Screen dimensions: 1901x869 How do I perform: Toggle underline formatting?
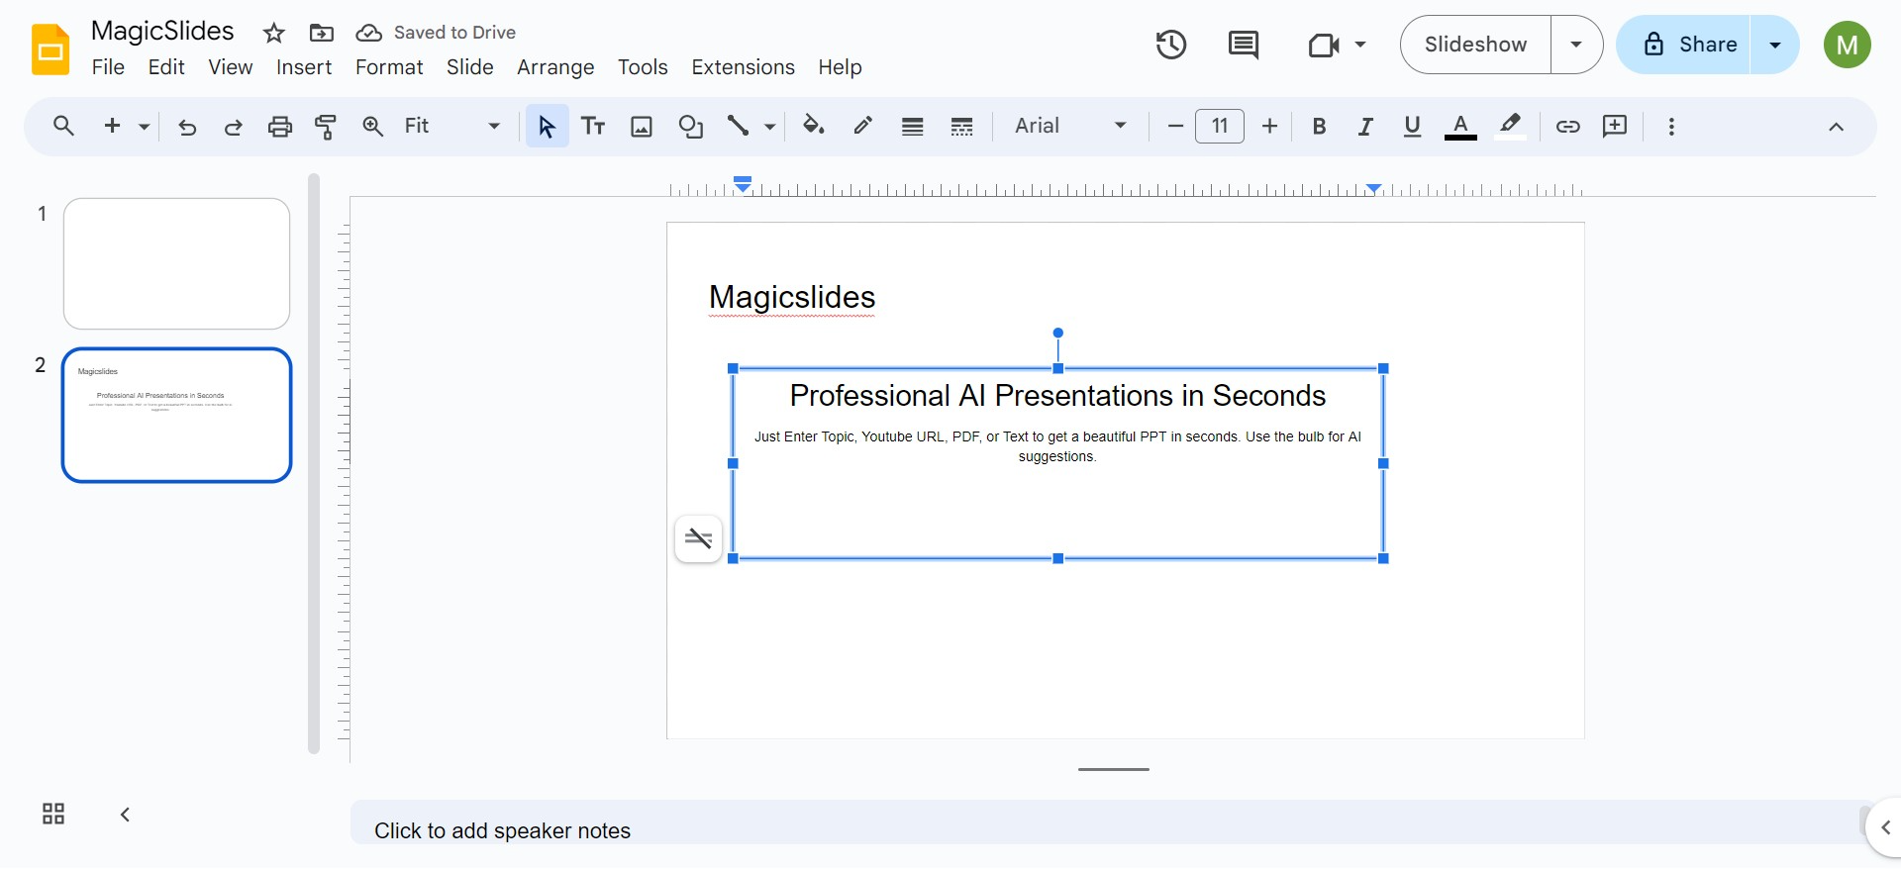pyautogui.click(x=1412, y=127)
